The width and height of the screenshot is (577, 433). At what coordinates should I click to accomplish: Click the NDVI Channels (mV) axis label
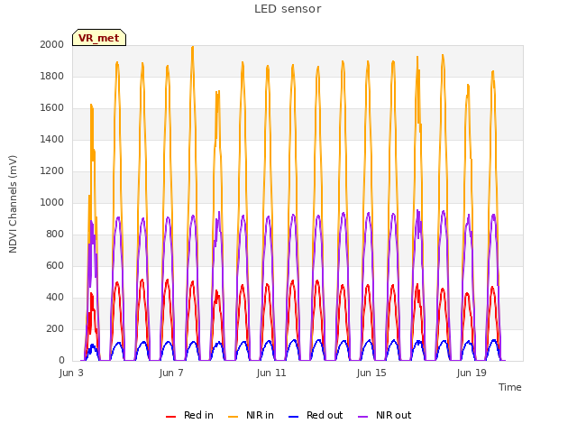[x=13, y=204]
